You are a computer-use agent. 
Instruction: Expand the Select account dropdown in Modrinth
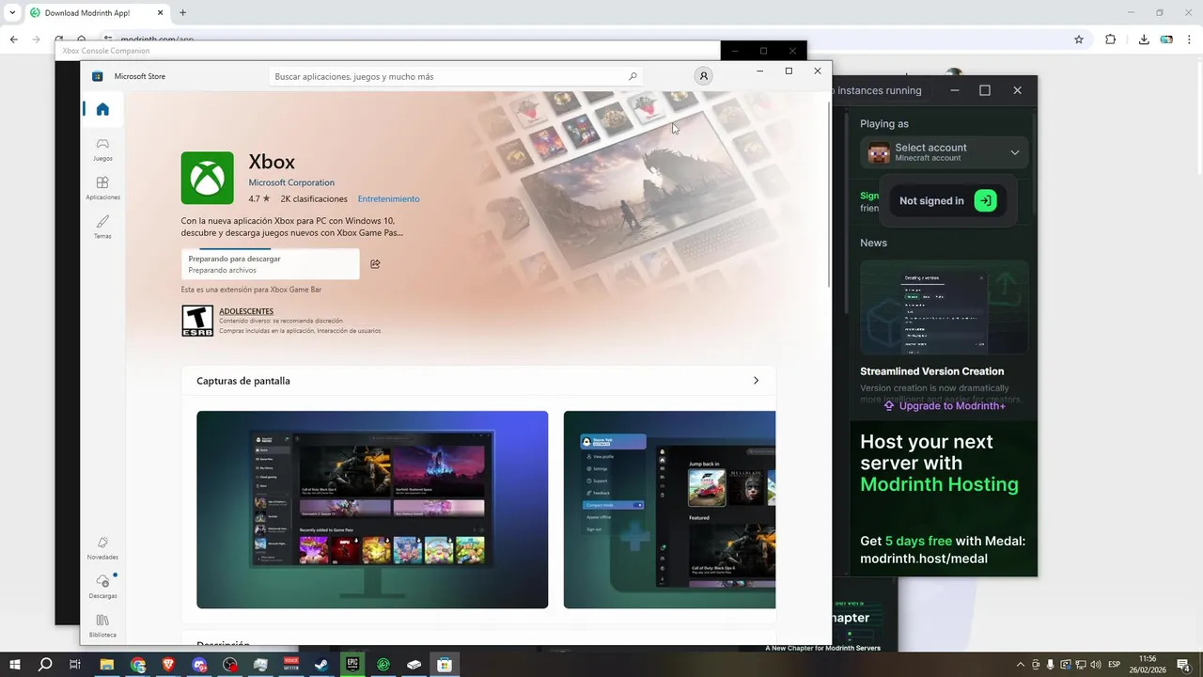pyautogui.click(x=1014, y=152)
